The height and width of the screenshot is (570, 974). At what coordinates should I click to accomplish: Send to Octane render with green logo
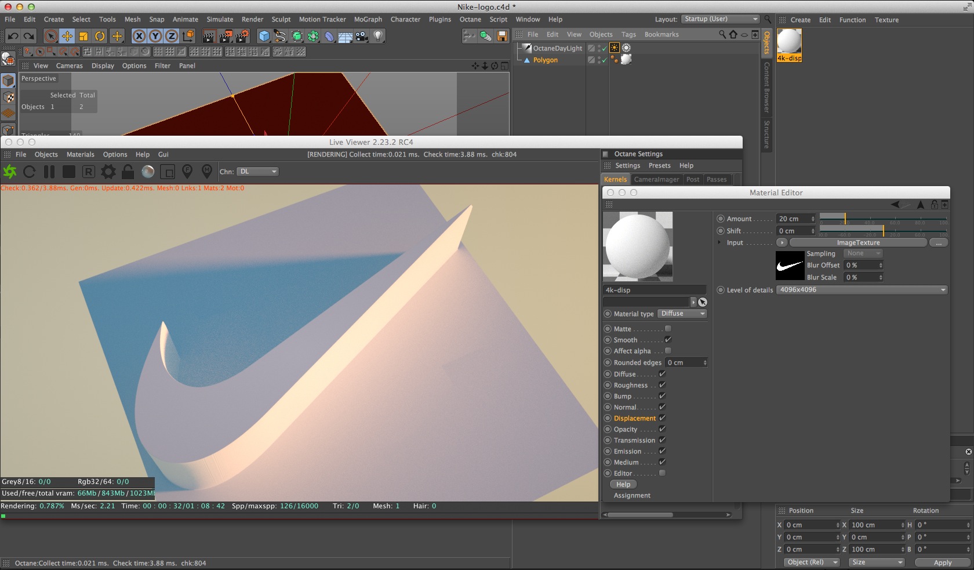[10, 172]
